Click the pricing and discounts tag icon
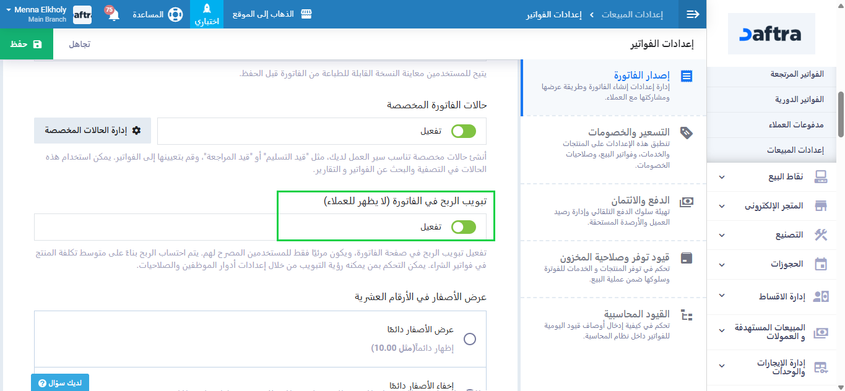 point(686,132)
